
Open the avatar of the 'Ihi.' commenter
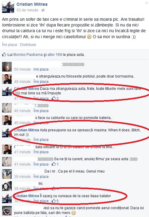[7, 186]
